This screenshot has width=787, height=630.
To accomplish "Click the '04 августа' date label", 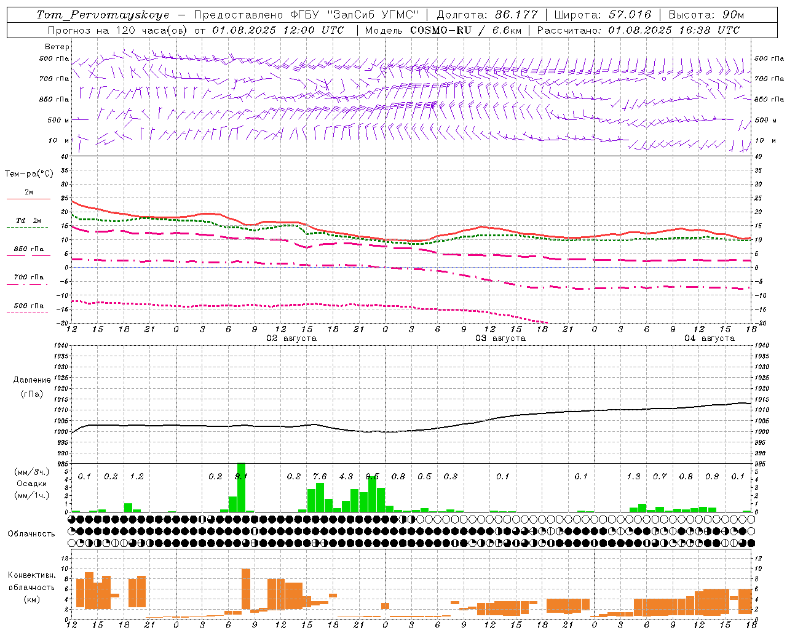I will (709, 338).
